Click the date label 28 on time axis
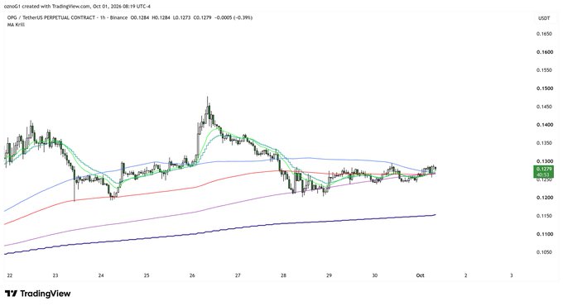 tap(283, 275)
